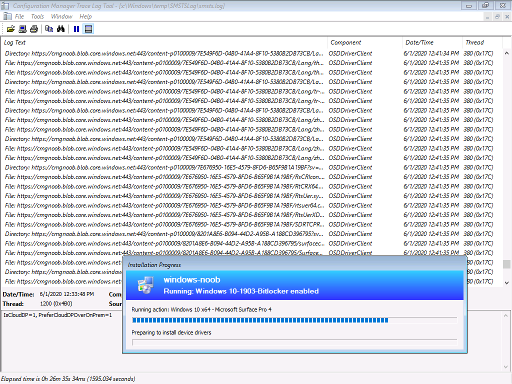The width and height of the screenshot is (512, 384).
Task: Click the windows-noob banner heading
Action: (x=191, y=280)
